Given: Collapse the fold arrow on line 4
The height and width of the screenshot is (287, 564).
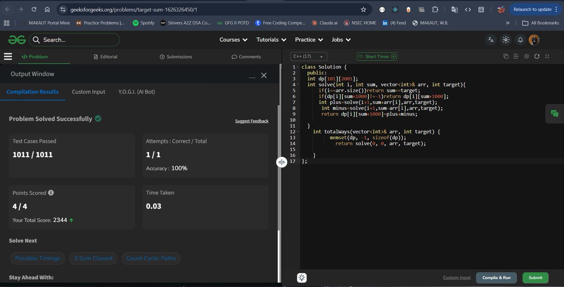Looking at the screenshot, I should (298, 85).
